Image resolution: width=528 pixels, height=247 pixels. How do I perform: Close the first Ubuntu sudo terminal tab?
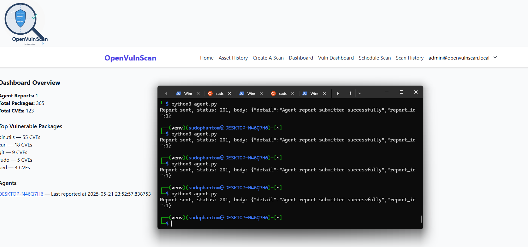(x=230, y=94)
